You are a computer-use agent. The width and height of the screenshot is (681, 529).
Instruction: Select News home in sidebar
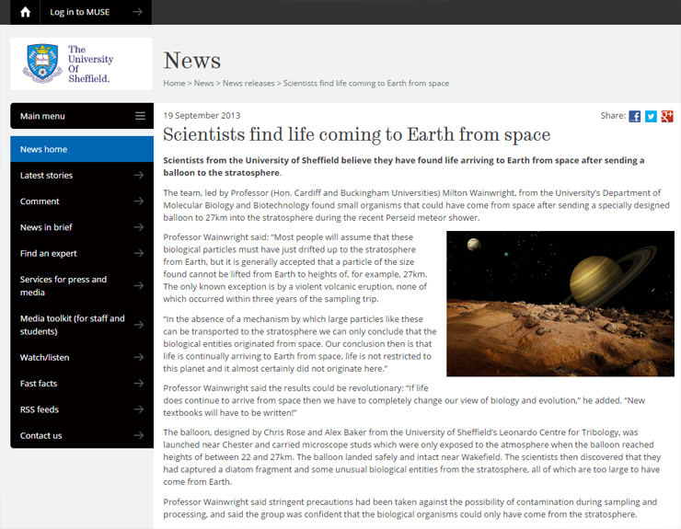coord(44,149)
